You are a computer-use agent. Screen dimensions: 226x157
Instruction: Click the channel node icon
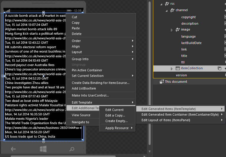point(172,10)
